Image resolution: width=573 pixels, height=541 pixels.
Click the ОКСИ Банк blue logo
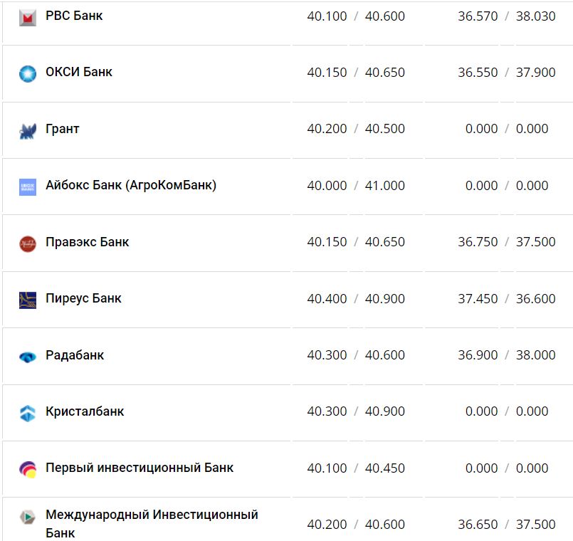coord(28,73)
